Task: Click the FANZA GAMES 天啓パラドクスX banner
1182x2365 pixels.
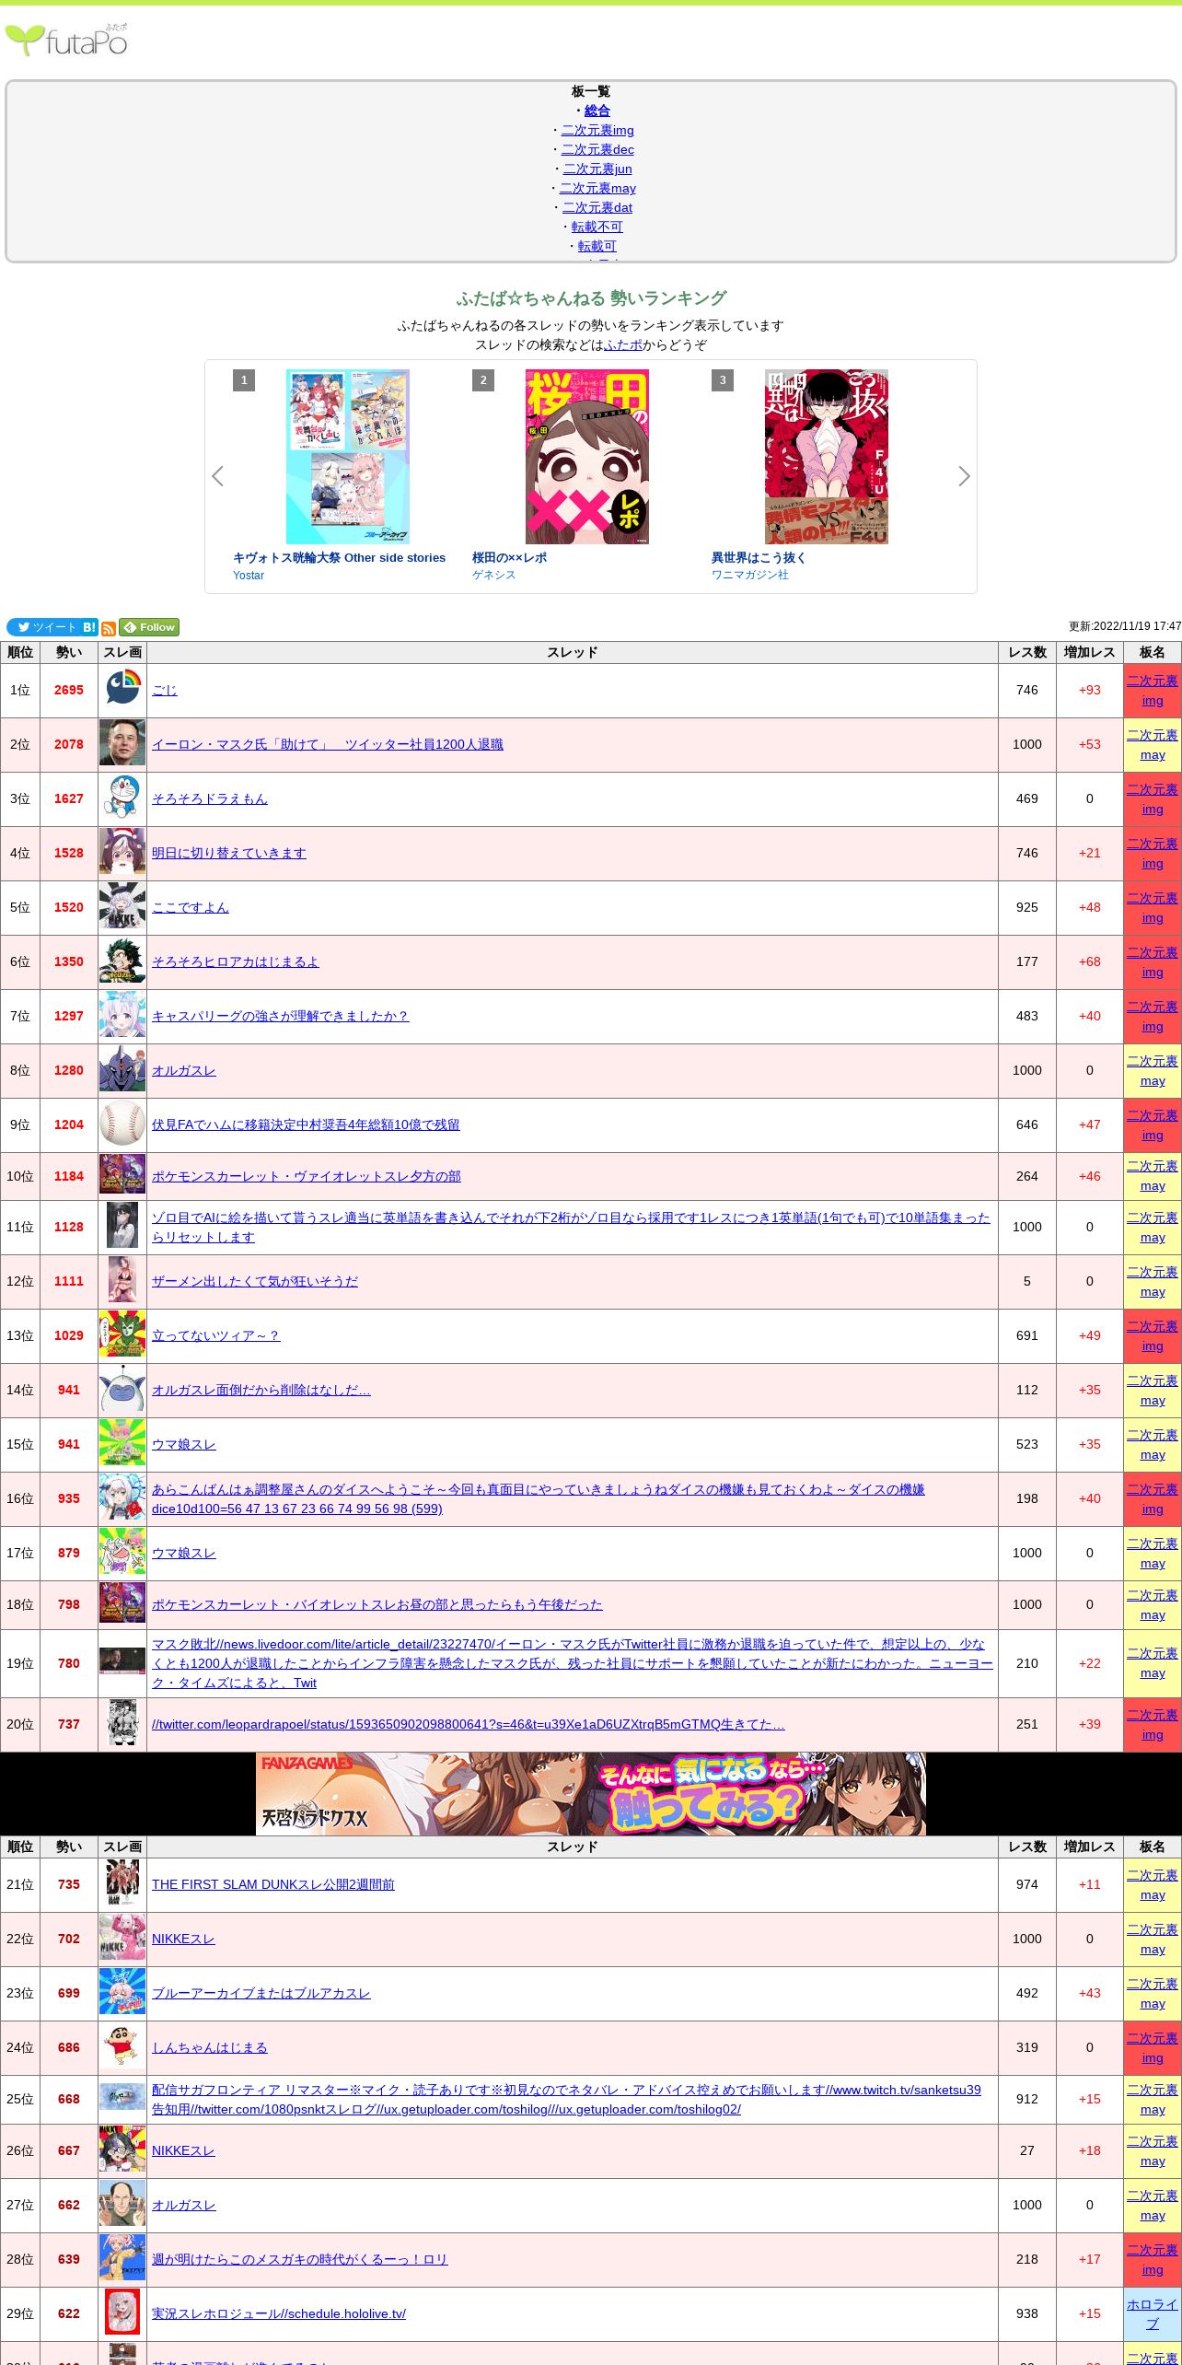Action: pos(591,1793)
